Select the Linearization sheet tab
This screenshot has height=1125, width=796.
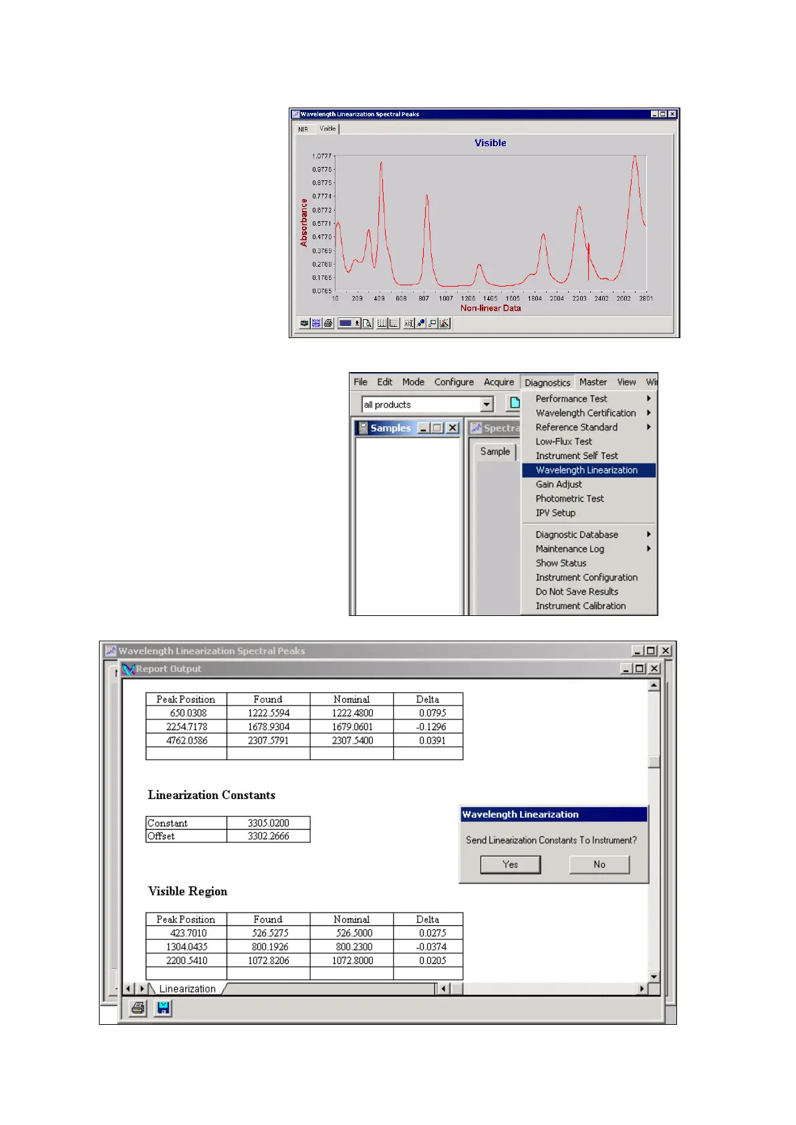click(x=187, y=989)
